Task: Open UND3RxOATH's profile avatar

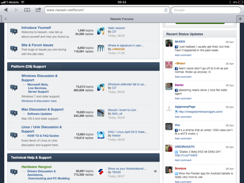Action: pyautogui.click(x=169, y=148)
